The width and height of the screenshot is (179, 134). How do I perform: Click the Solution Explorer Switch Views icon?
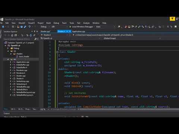[16, 35]
